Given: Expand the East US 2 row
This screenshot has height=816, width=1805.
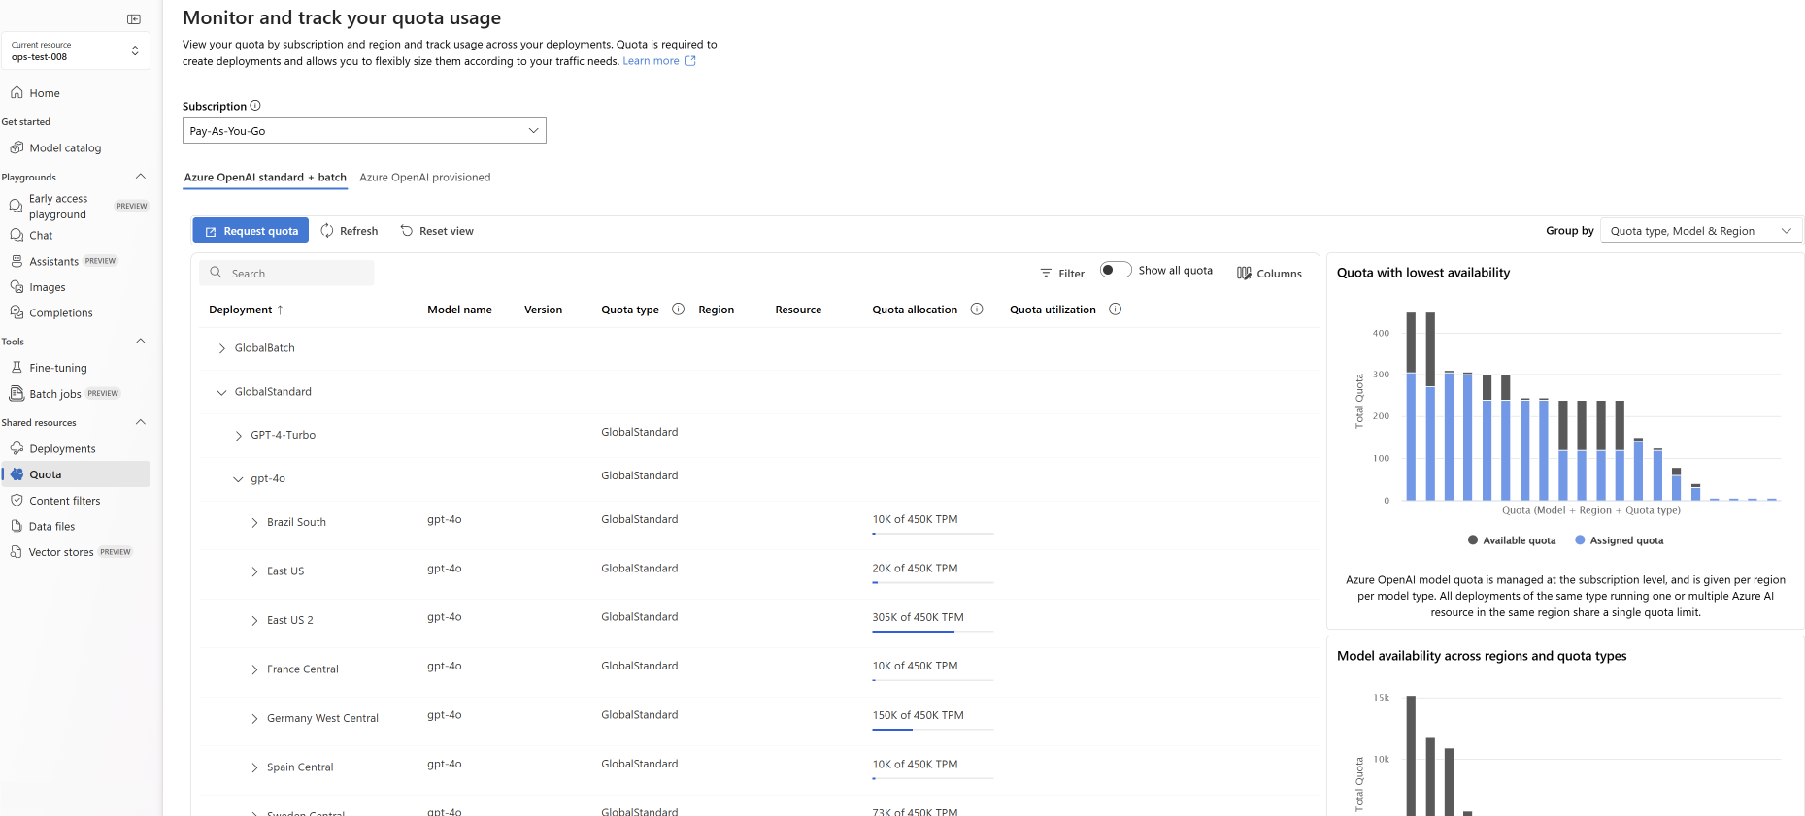Looking at the screenshot, I should coord(255,621).
